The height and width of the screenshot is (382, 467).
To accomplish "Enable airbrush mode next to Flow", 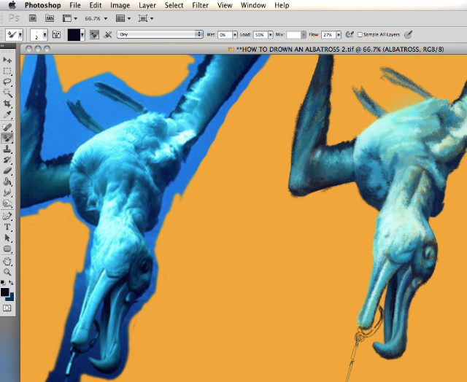I will click(350, 35).
